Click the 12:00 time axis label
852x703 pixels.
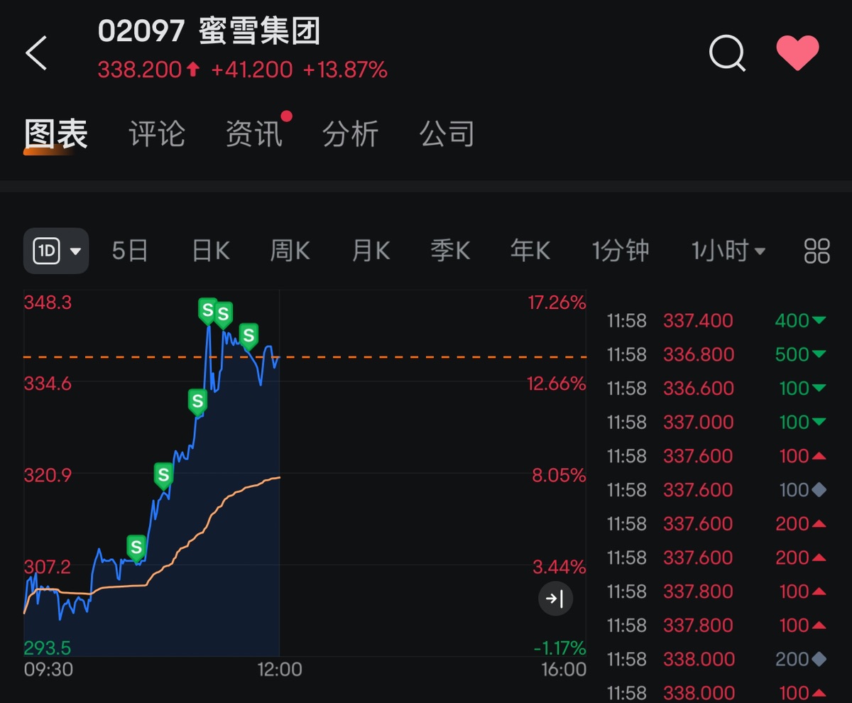click(279, 670)
